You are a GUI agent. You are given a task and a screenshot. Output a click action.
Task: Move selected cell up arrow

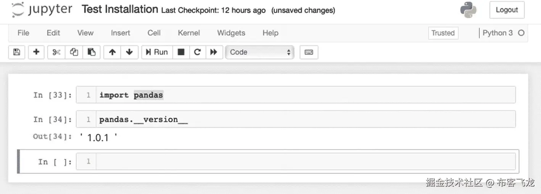pyautogui.click(x=112, y=52)
